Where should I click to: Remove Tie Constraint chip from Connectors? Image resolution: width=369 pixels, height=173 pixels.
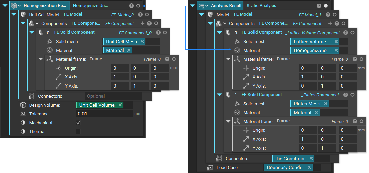pyautogui.click(x=311, y=159)
